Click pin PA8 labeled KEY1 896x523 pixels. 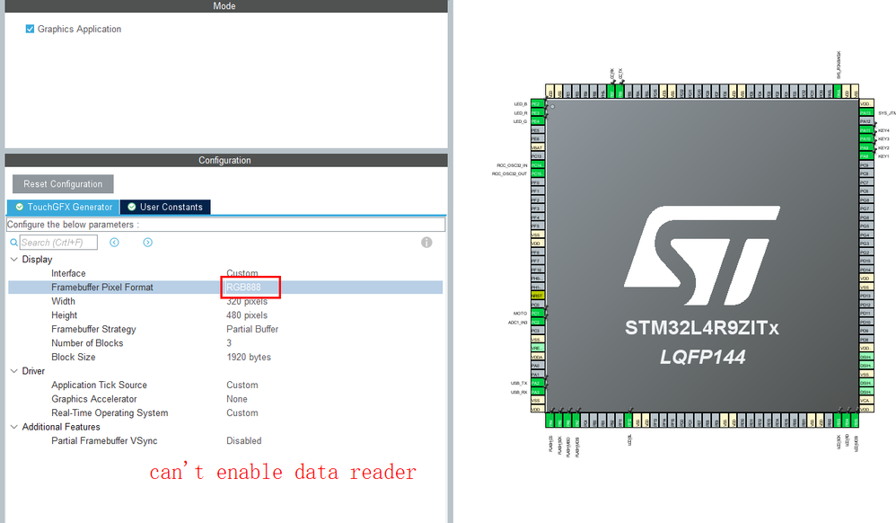coord(866,156)
